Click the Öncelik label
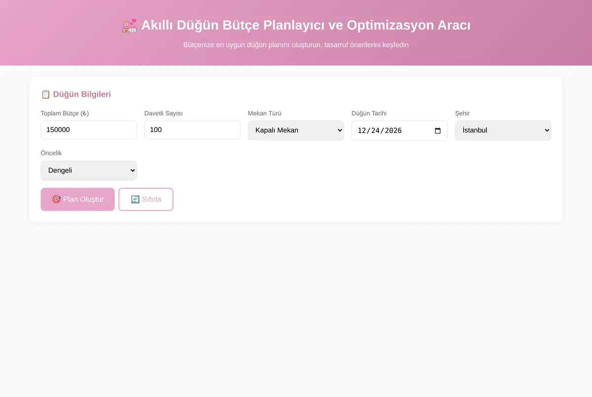The width and height of the screenshot is (592, 397). point(51,153)
